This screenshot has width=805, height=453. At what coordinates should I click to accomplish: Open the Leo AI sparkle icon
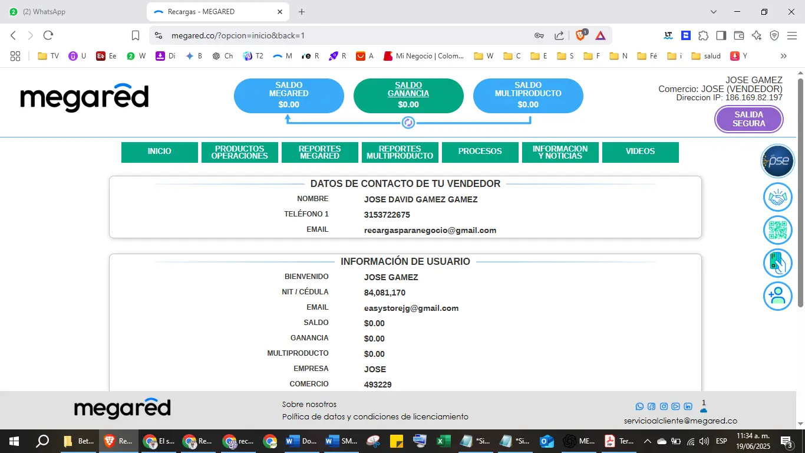[757, 35]
